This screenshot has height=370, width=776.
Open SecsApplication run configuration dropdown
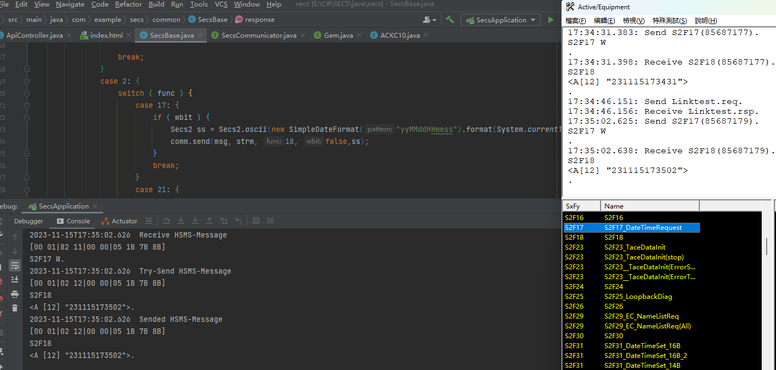tap(501, 20)
